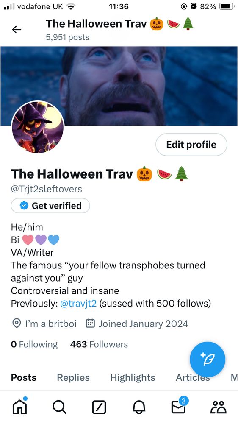This screenshot has width=238, height=424.
Task: Open the Grok slash icon
Action: point(99,407)
